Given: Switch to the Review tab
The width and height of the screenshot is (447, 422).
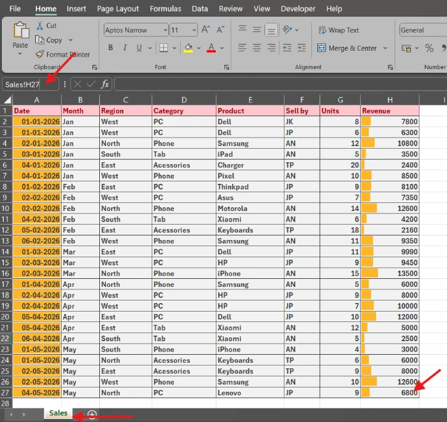Looking at the screenshot, I should tap(231, 9).
